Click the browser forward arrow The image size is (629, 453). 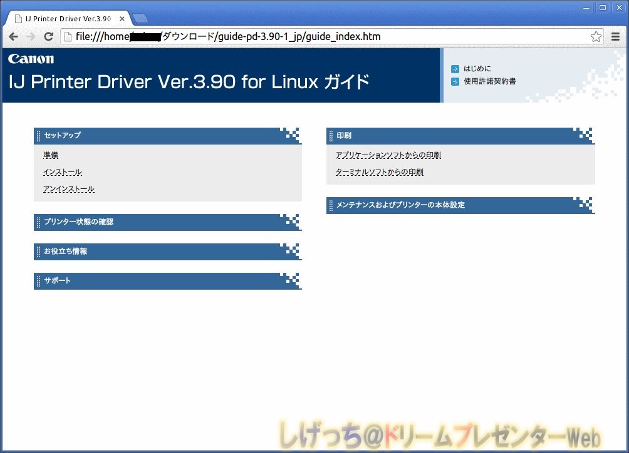tap(31, 37)
